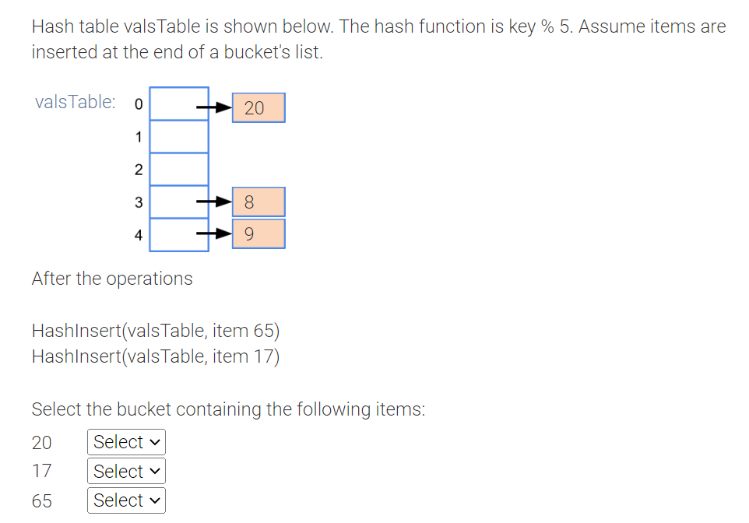The height and width of the screenshot is (523, 749).
Task: Open the dropdown next to item 65
Action: (125, 500)
